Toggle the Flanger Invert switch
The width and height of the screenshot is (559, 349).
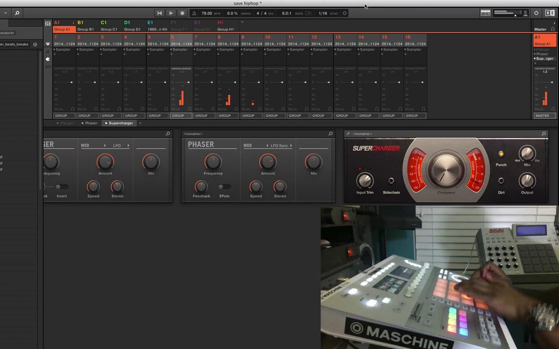tap(62, 187)
